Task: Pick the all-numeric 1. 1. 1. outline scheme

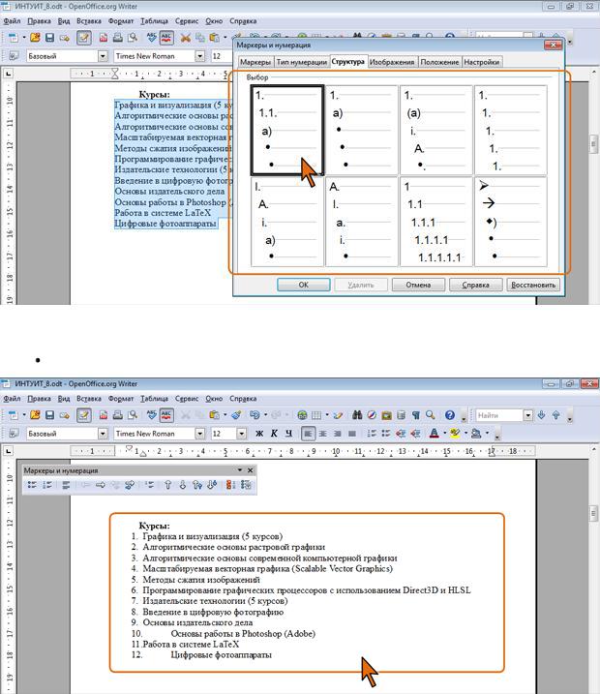Action: [511, 130]
